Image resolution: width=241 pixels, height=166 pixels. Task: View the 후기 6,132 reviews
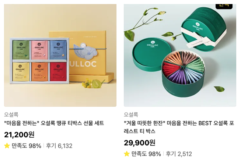[x=59, y=146]
